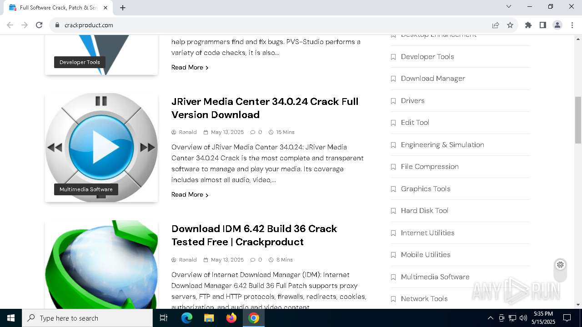Open JRiver Media Center 34.0.24 article title
The width and height of the screenshot is (582, 327).
coord(265,108)
